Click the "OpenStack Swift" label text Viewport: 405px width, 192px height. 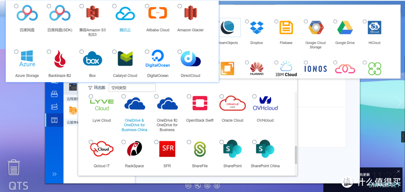tap(199, 120)
